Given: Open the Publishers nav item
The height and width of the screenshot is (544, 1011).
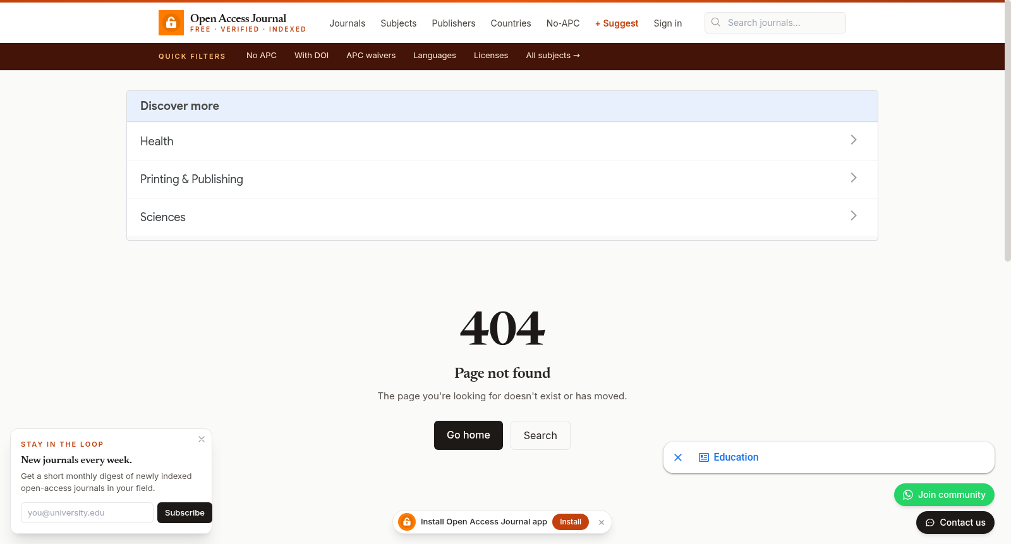Looking at the screenshot, I should click(x=453, y=23).
